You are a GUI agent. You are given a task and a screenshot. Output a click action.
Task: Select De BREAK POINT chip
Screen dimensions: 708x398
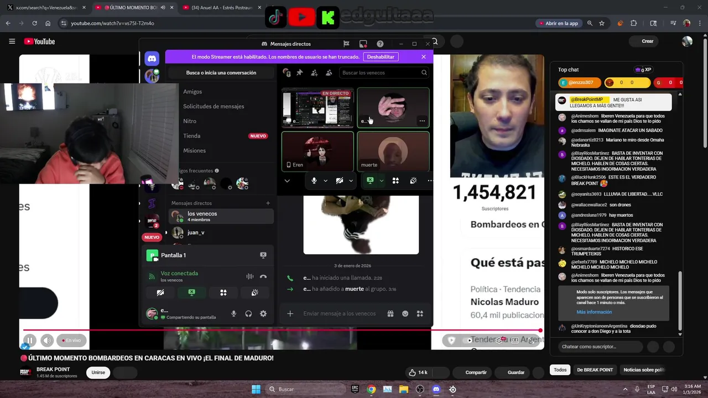point(595,370)
